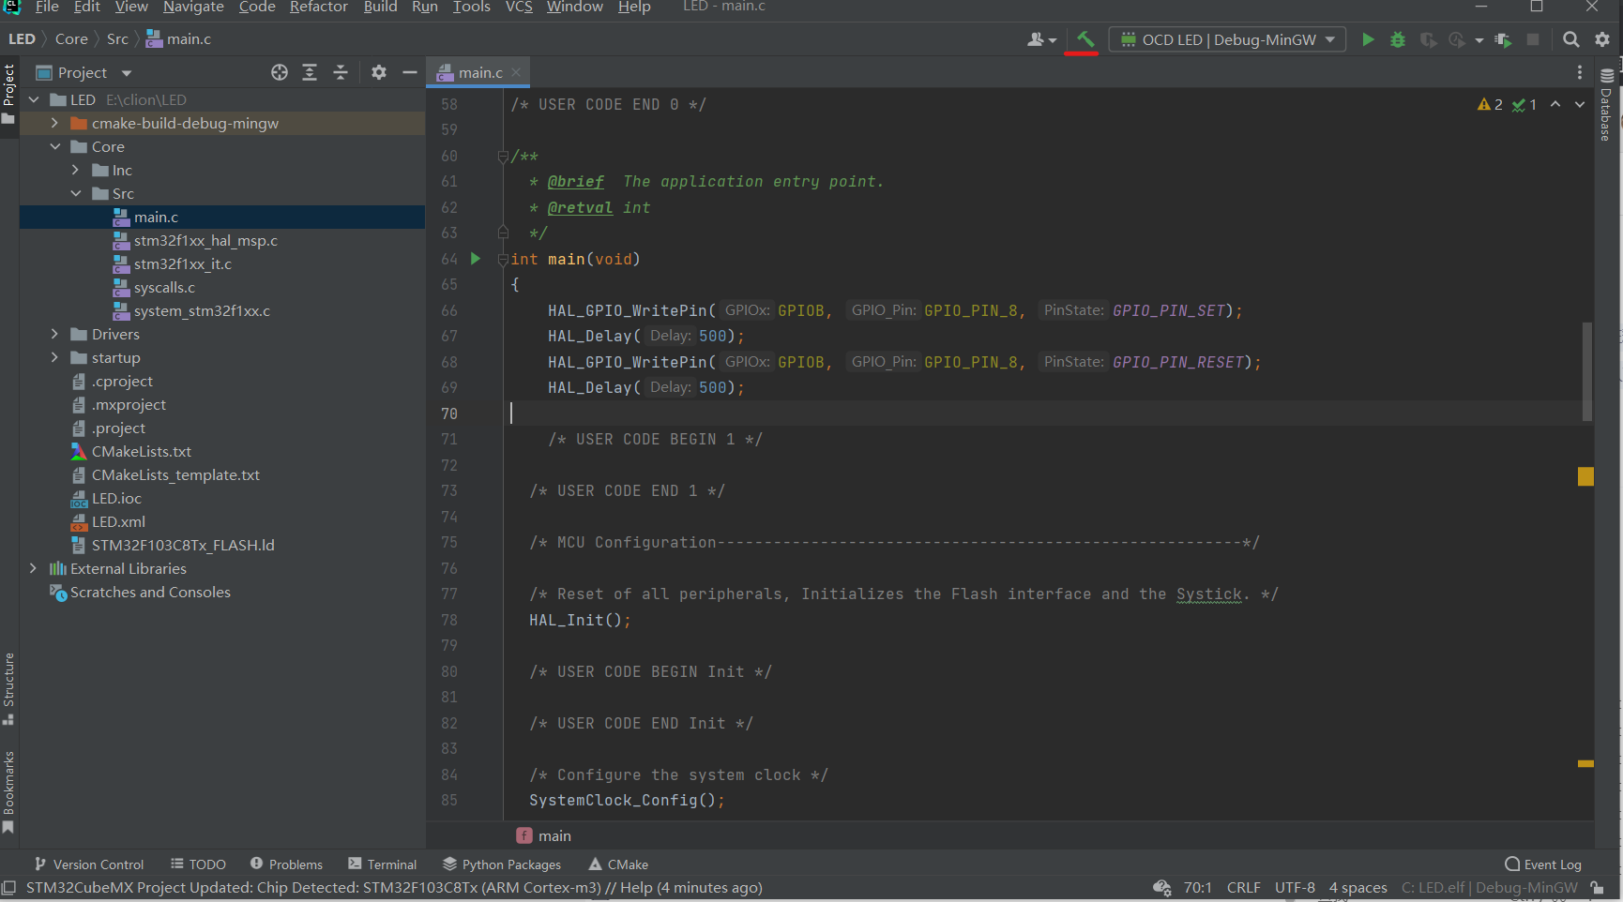Collapse all in Project panel
The width and height of the screenshot is (1623, 902).
coord(341,72)
